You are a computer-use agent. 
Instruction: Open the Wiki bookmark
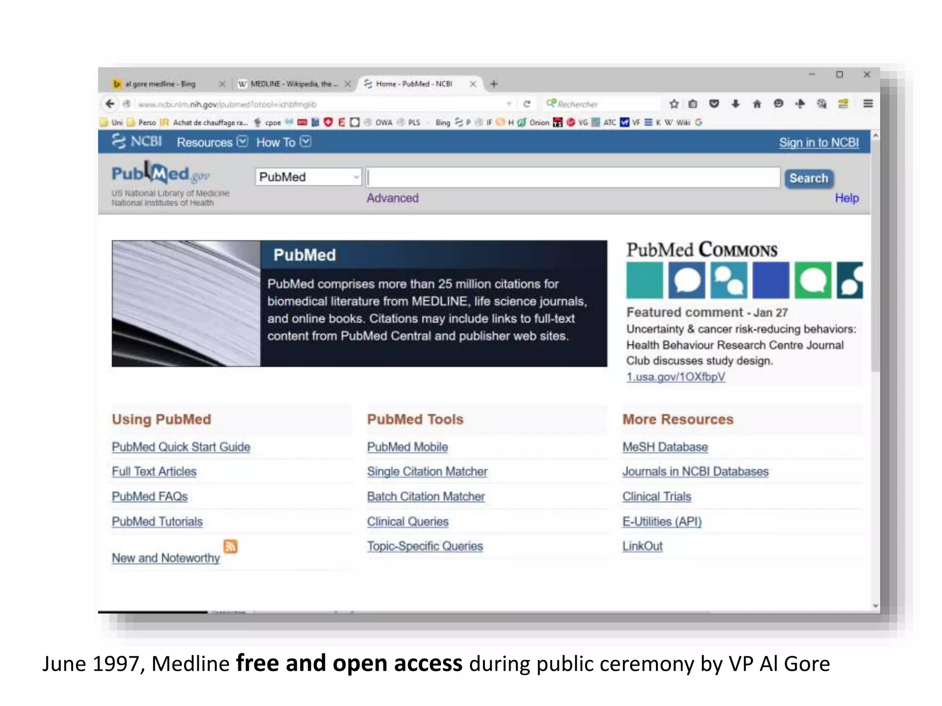(x=678, y=122)
